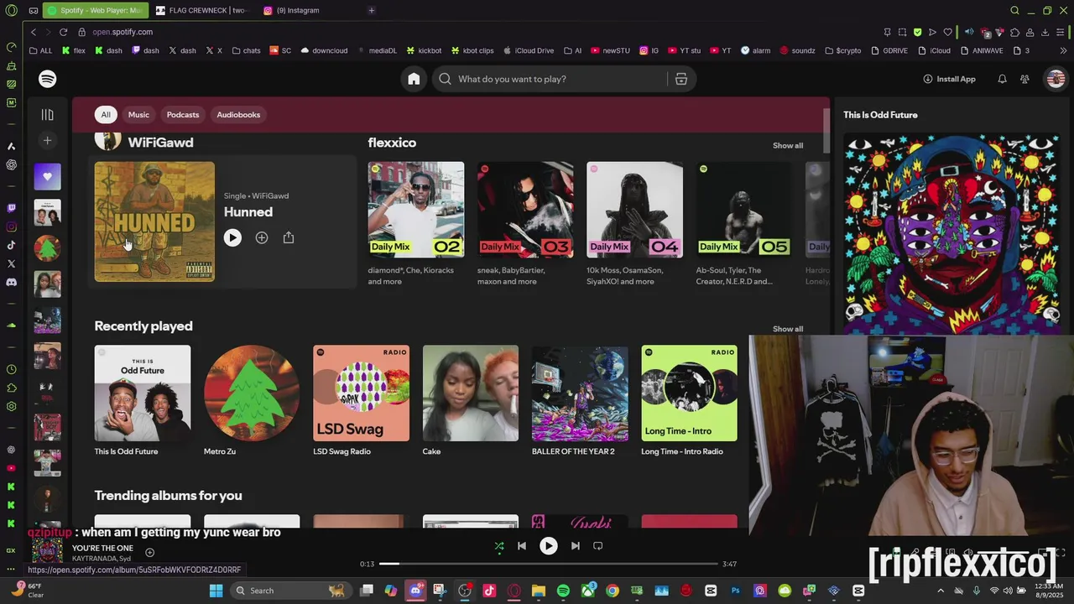
Task: Show all recently played items
Action: pos(788,329)
